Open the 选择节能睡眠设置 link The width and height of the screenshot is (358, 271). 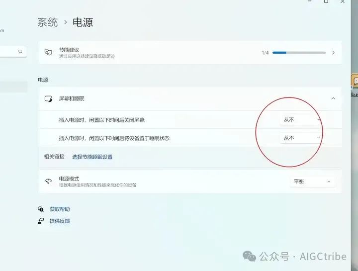tap(92, 157)
